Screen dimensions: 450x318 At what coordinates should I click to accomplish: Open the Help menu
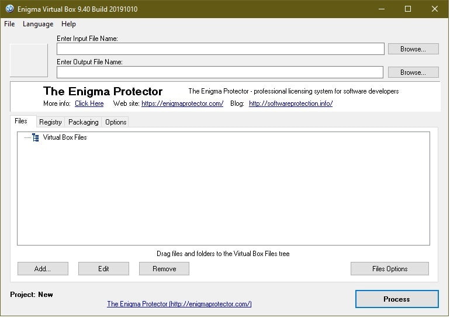pos(68,24)
